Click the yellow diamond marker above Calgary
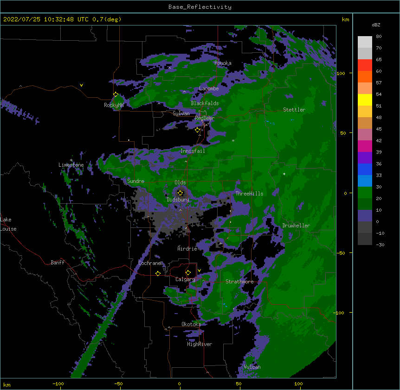The width and height of the screenshot is (400, 390). [188, 273]
